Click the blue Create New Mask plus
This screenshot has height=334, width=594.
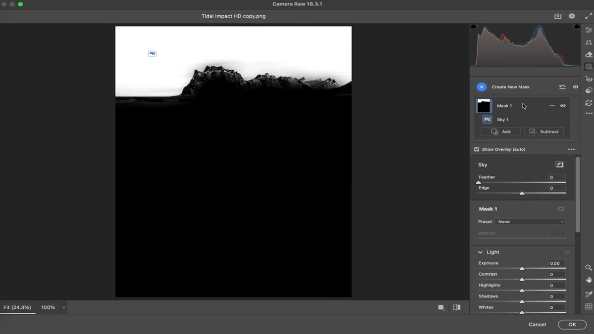click(x=481, y=87)
